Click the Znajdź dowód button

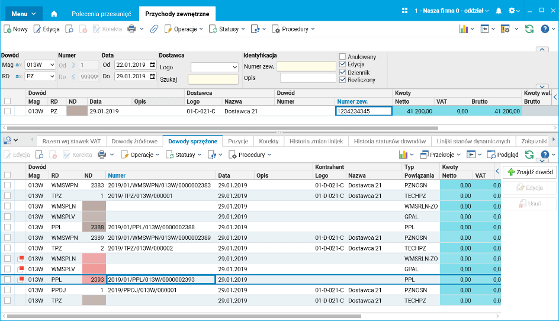point(529,172)
